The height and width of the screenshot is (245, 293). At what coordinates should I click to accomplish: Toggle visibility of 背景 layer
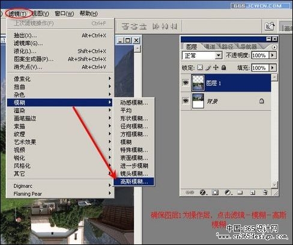pyautogui.click(x=186, y=101)
